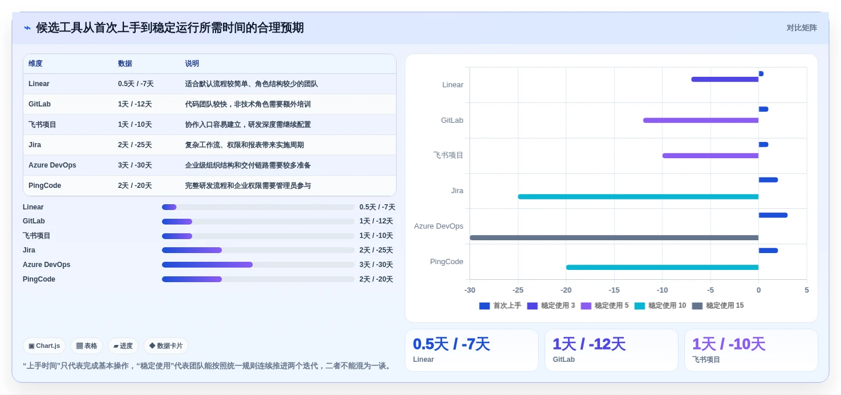Toggle the 稳定使用 10 legend item
841x395 pixels.
click(660, 305)
